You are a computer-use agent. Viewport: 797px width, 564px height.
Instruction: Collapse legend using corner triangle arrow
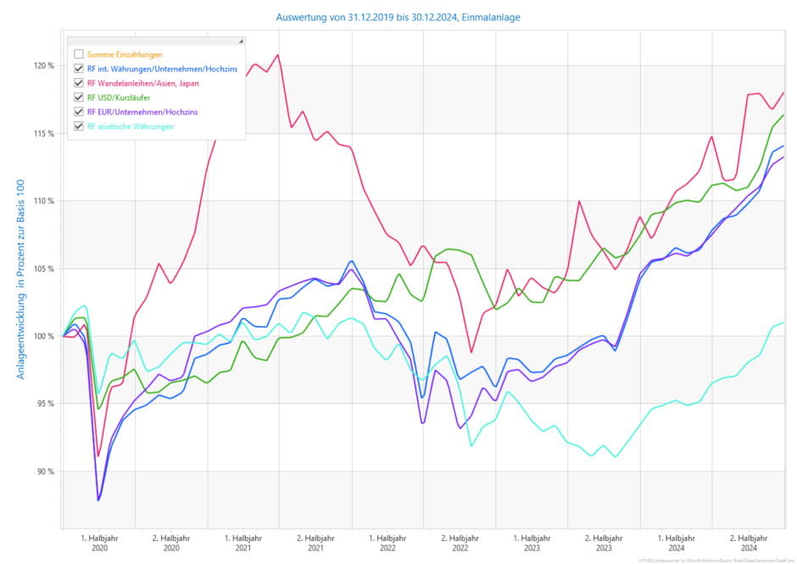click(241, 41)
